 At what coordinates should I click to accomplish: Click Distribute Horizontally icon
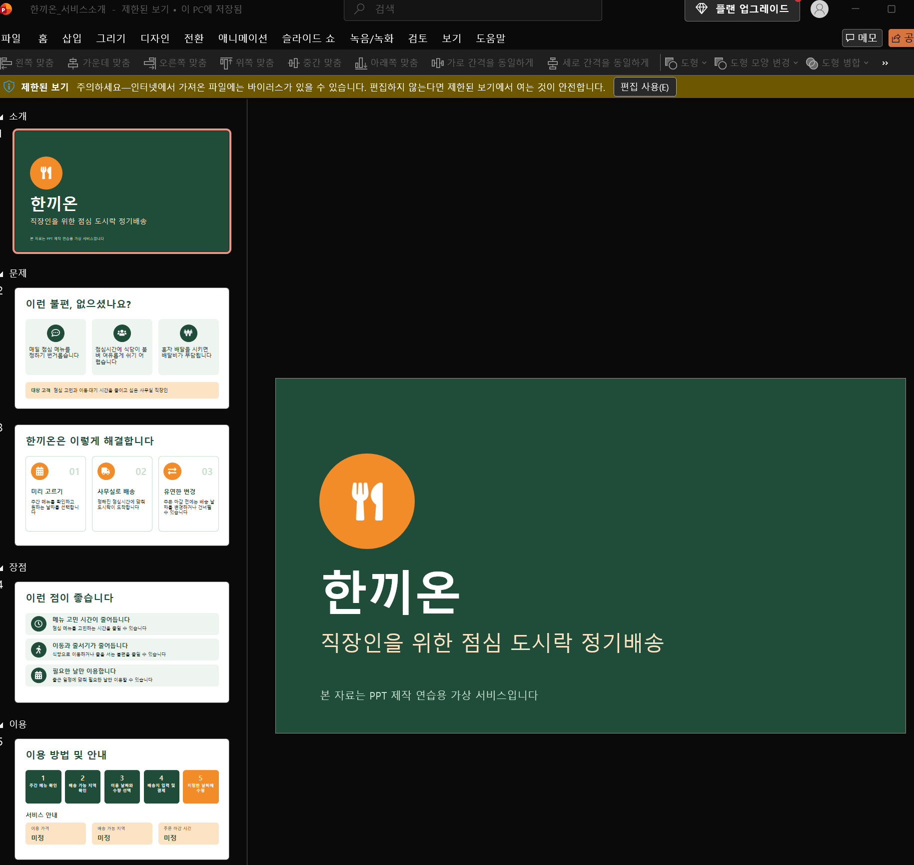pyautogui.click(x=438, y=63)
